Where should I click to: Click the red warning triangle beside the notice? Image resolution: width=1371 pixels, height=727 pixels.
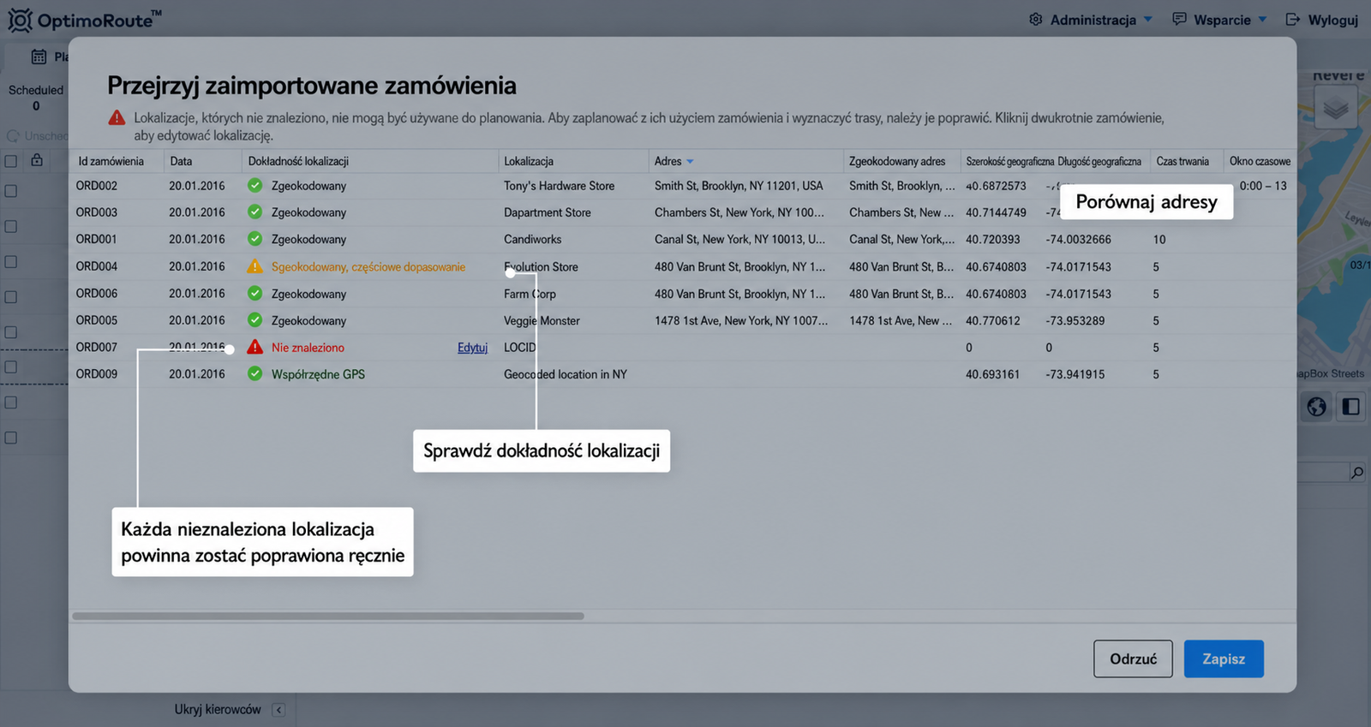coord(117,118)
